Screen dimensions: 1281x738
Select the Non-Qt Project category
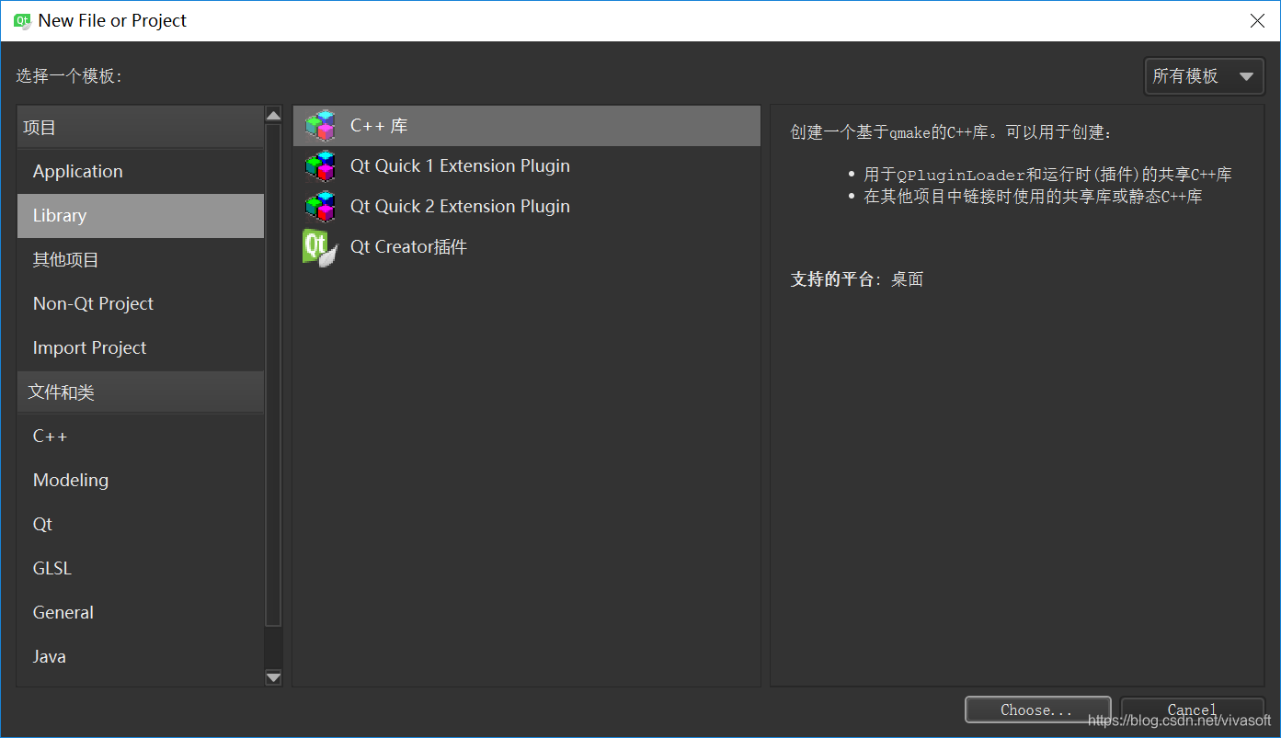141,304
